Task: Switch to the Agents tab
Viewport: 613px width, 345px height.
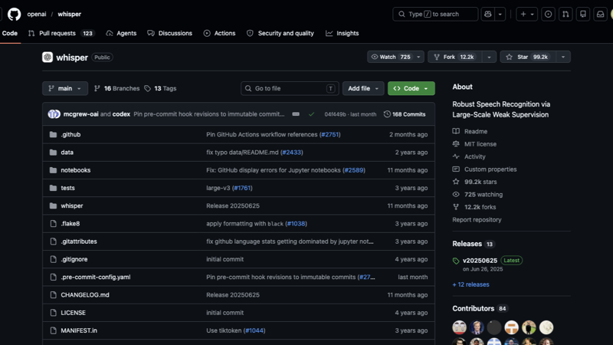Action: [x=121, y=33]
